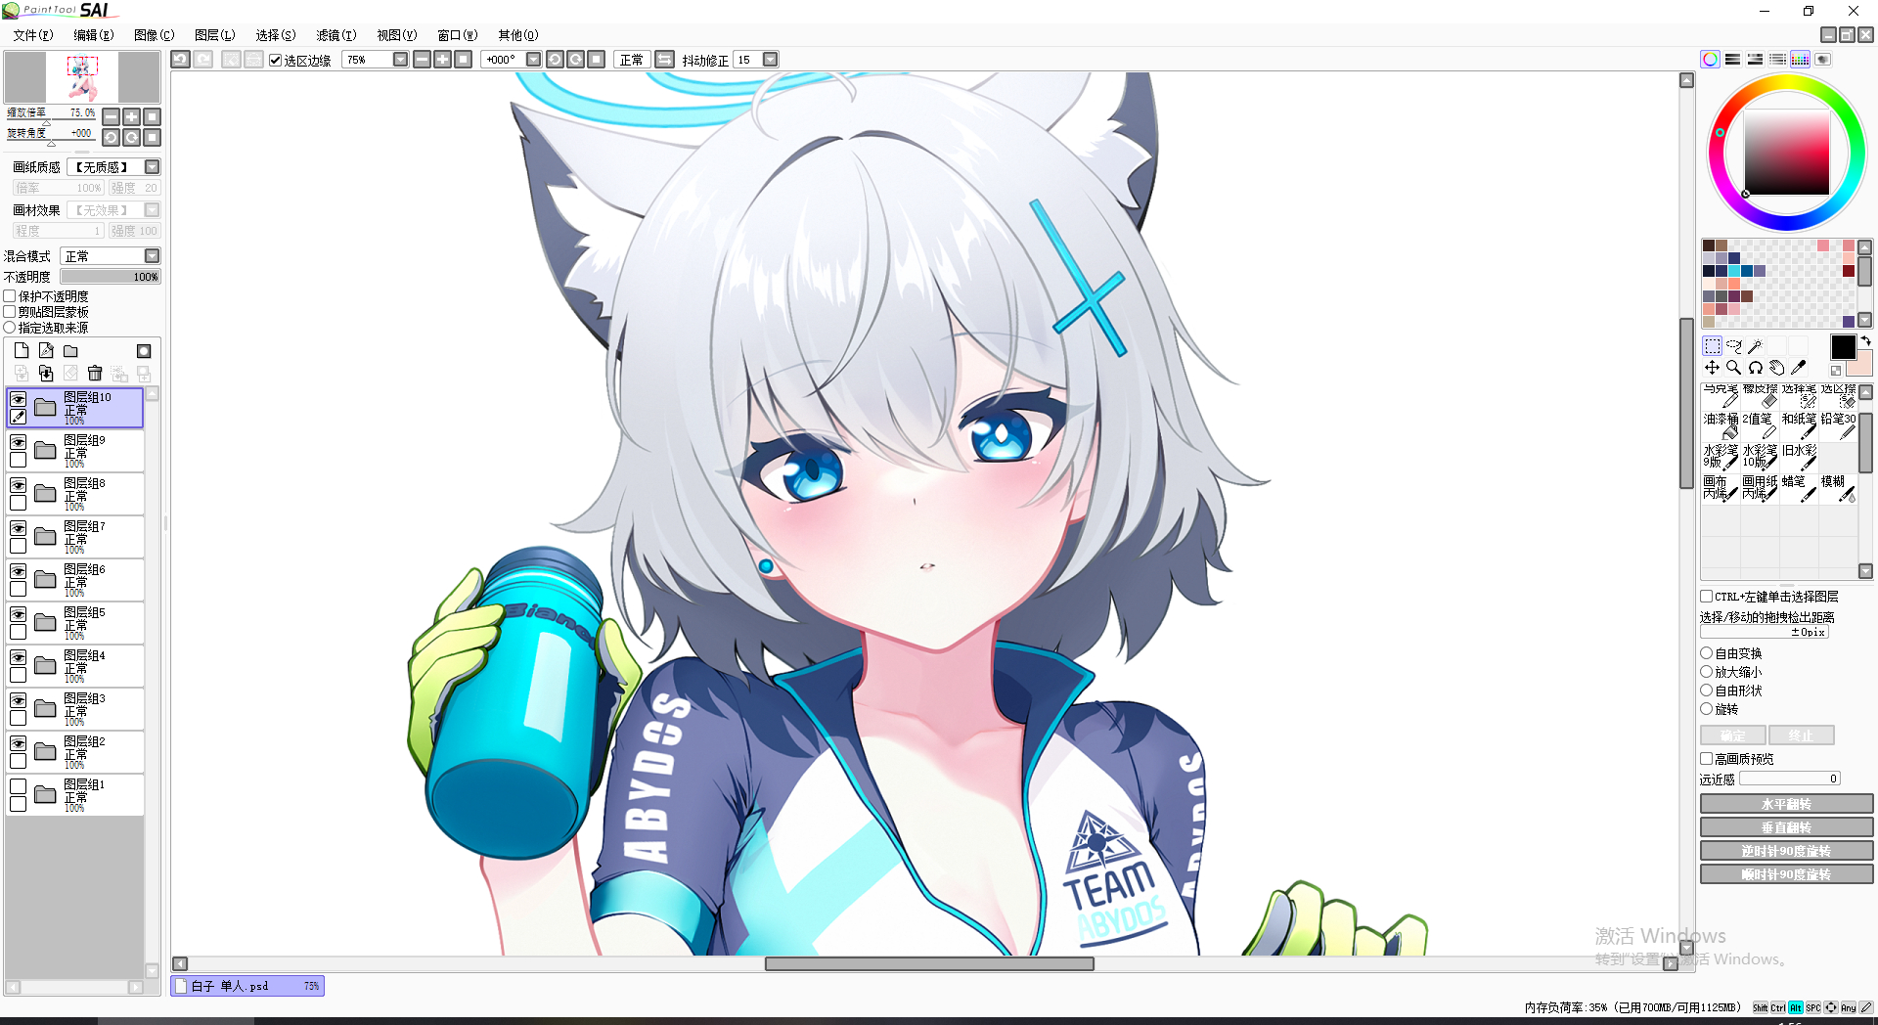This screenshot has height=1025, width=1878.
Task: Select the eyedropper tool
Action: click(x=1798, y=368)
